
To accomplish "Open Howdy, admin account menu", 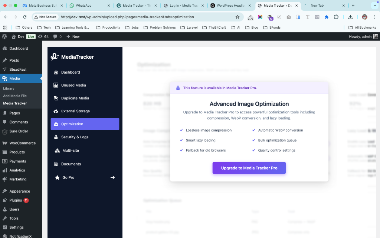I will (x=363, y=37).
